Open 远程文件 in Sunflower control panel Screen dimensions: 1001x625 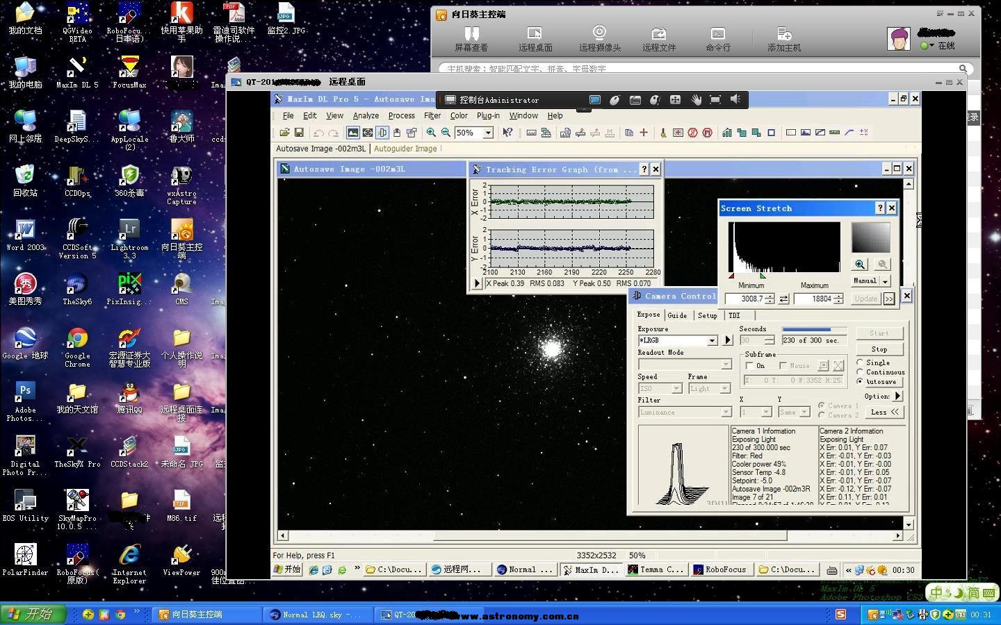[659, 39]
